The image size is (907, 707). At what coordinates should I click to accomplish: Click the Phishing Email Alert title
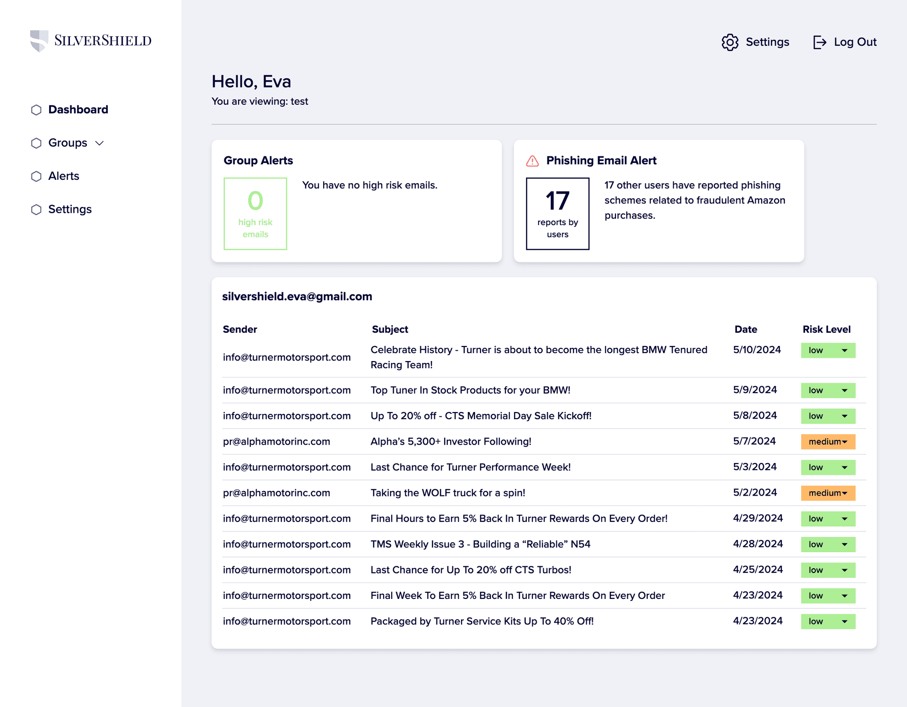point(601,161)
